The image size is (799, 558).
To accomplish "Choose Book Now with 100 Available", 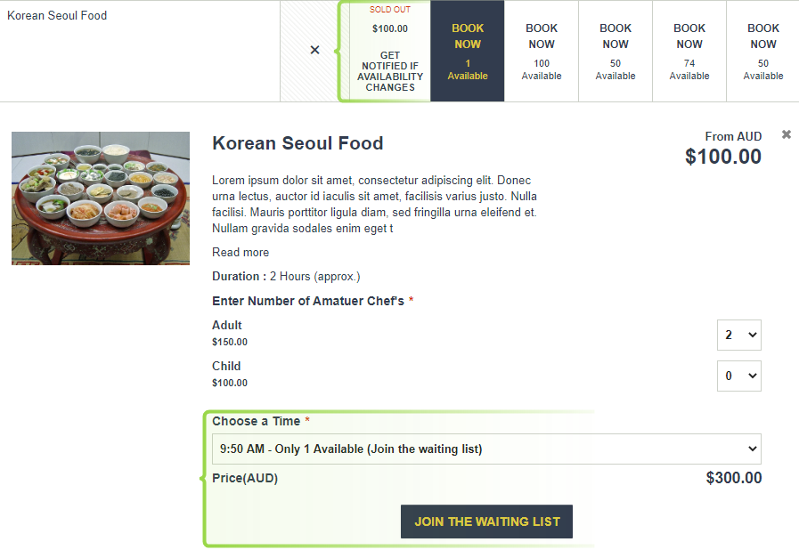I will tap(542, 51).
